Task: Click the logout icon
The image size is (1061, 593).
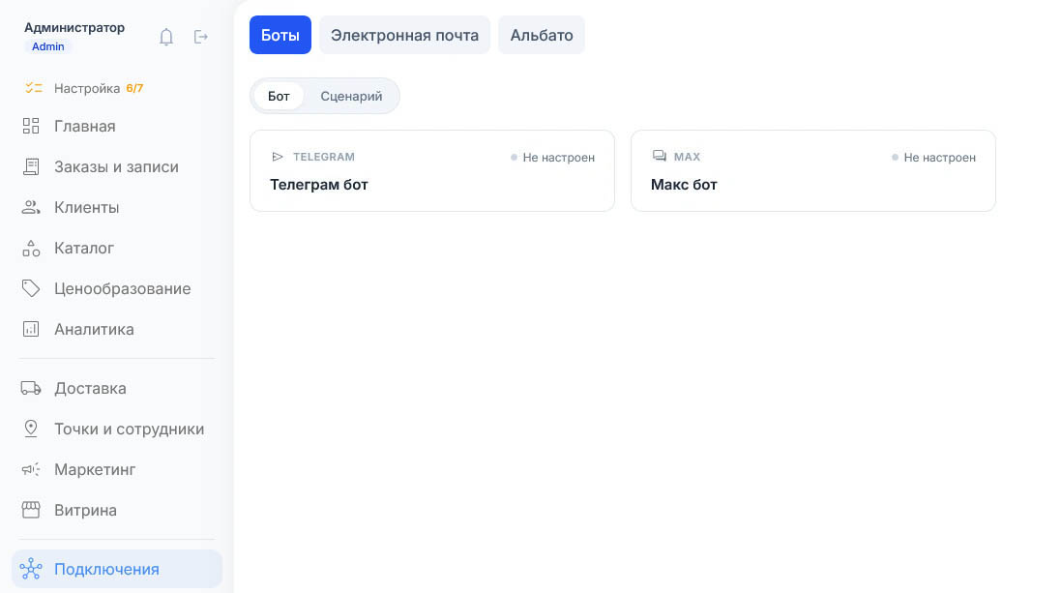Action: click(200, 37)
